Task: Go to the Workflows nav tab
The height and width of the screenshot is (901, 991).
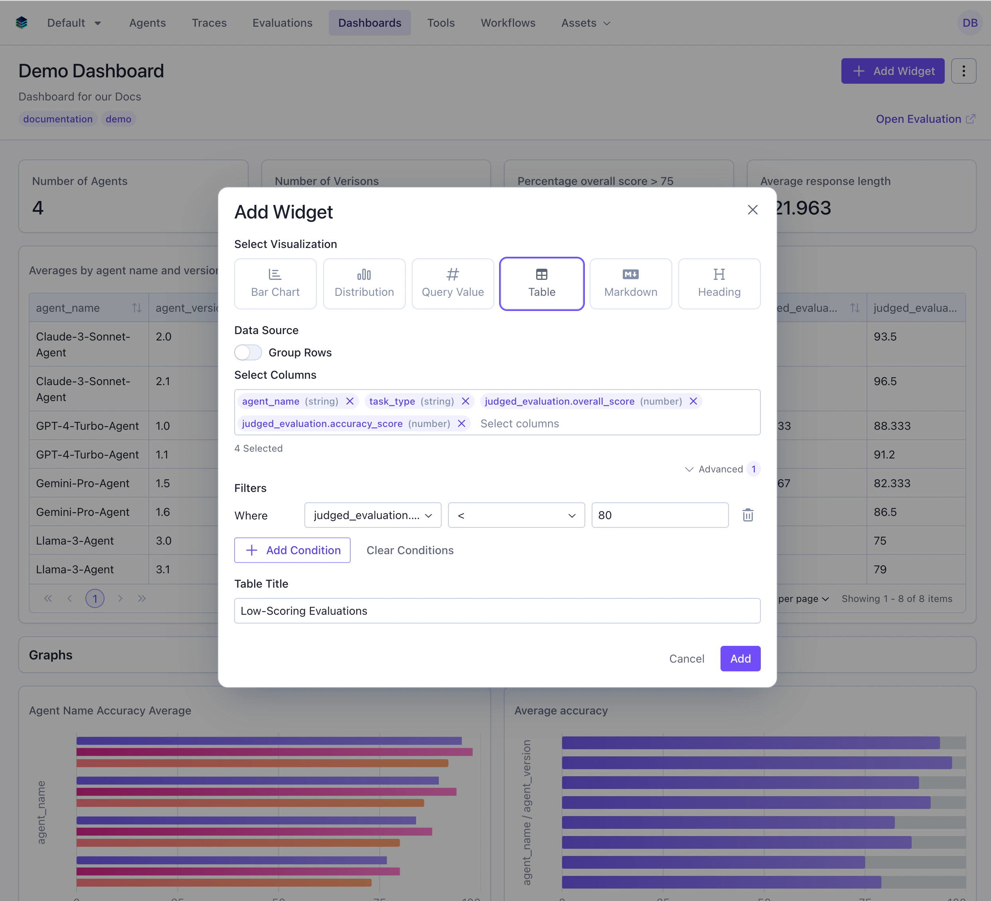Action: 507,23
